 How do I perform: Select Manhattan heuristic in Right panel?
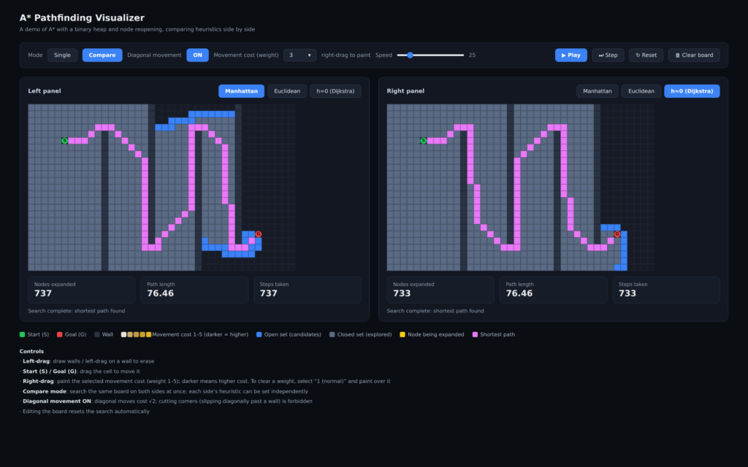tap(598, 91)
